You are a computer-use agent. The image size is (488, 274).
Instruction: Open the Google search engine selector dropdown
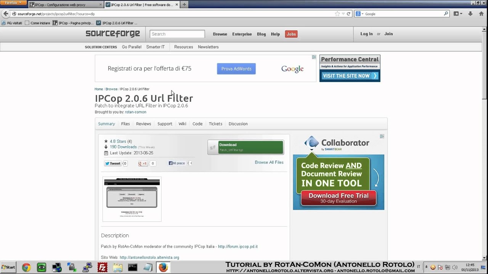pyautogui.click(x=360, y=14)
